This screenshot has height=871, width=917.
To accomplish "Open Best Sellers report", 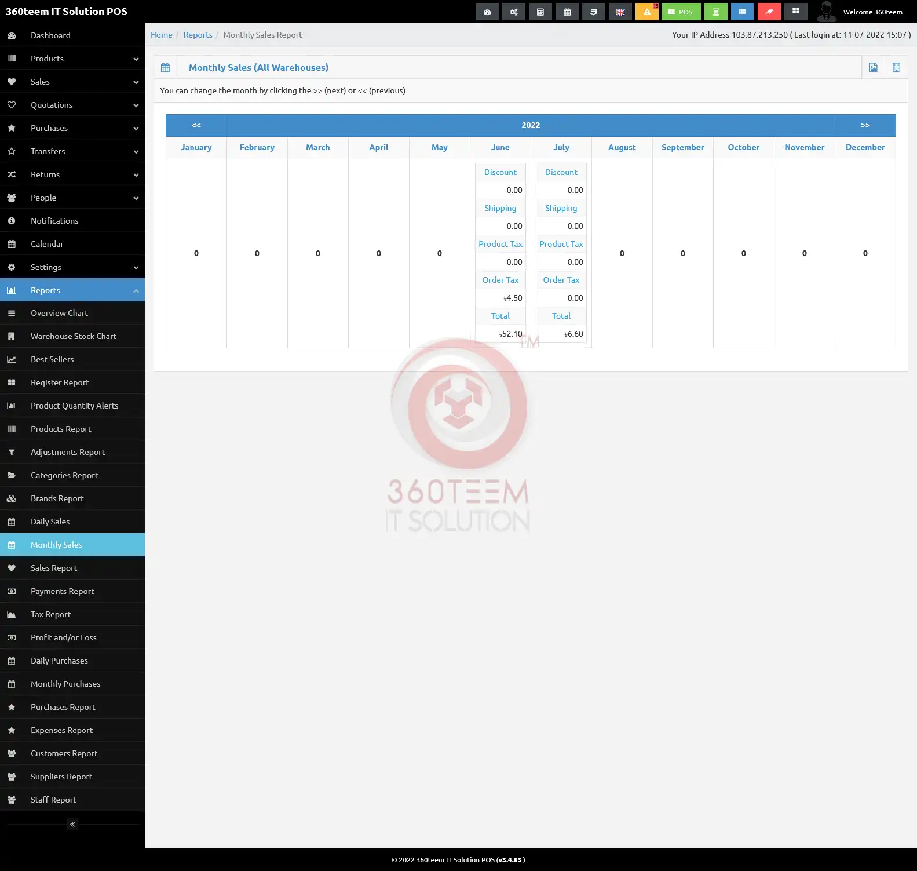I will click(72, 359).
